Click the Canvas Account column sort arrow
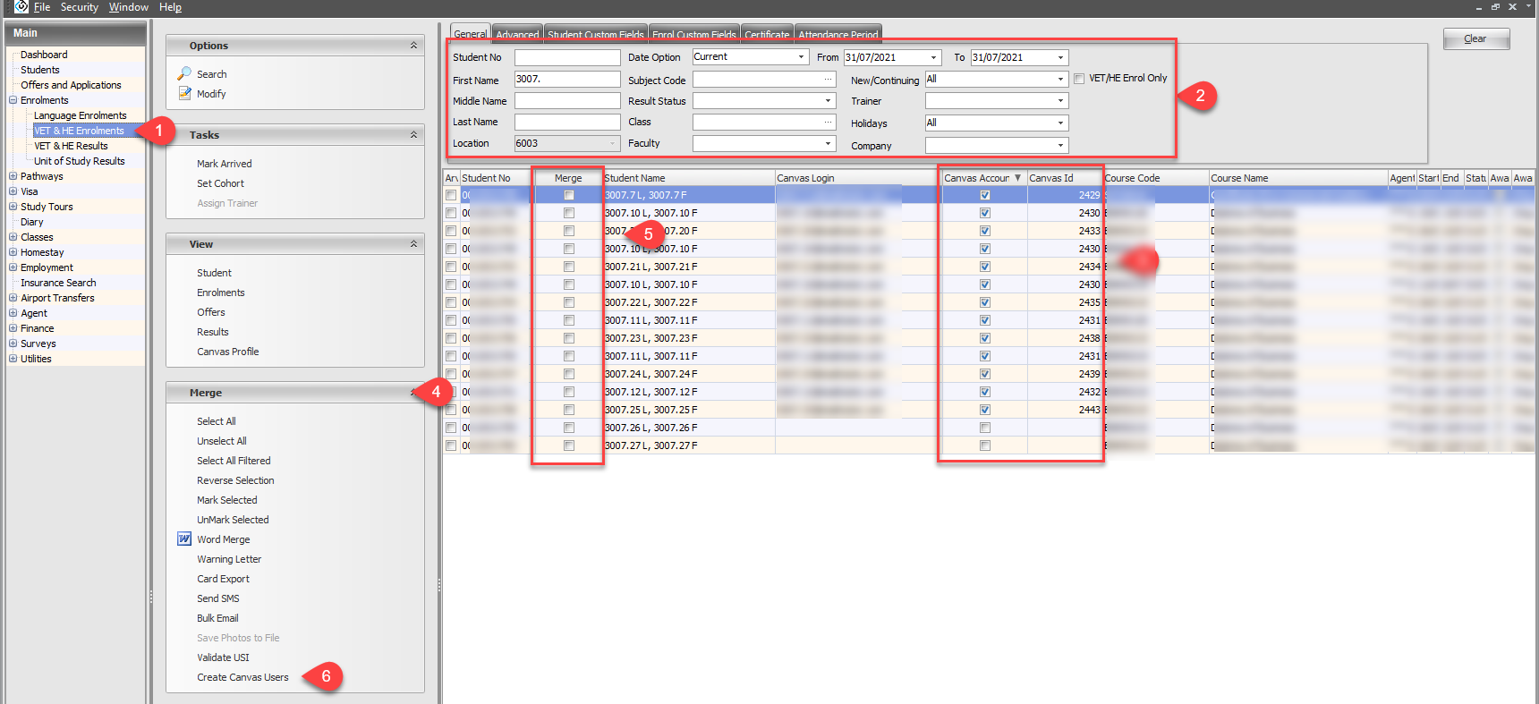The image size is (1539, 704). coord(1017,178)
